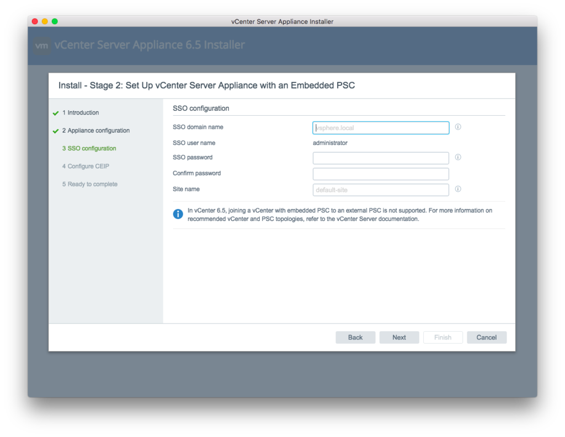
Task: Focus the Site name field
Action: click(381, 190)
